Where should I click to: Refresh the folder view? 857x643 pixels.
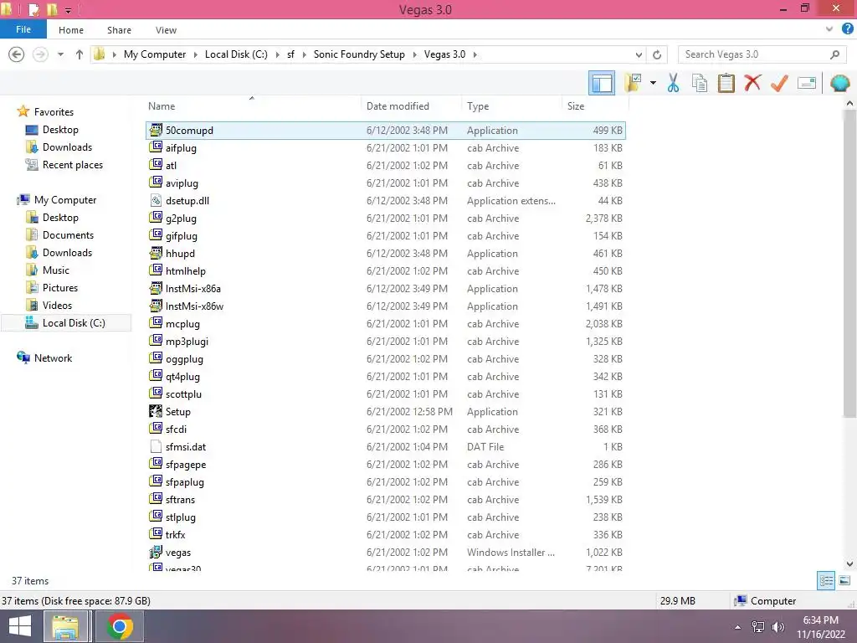[657, 54]
